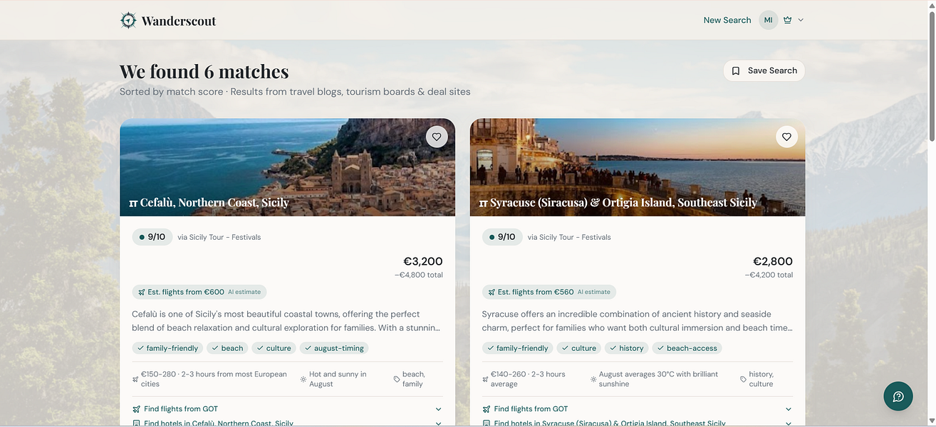The height and width of the screenshot is (427, 936).
Task: Open the MI user avatar
Action: point(768,20)
